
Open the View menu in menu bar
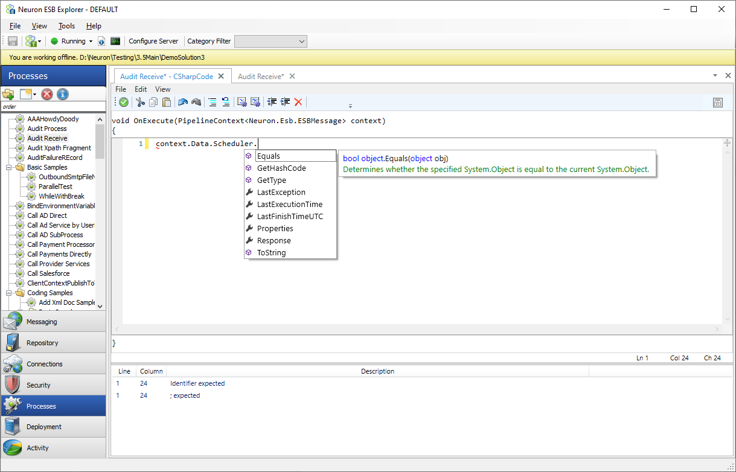[x=39, y=26]
